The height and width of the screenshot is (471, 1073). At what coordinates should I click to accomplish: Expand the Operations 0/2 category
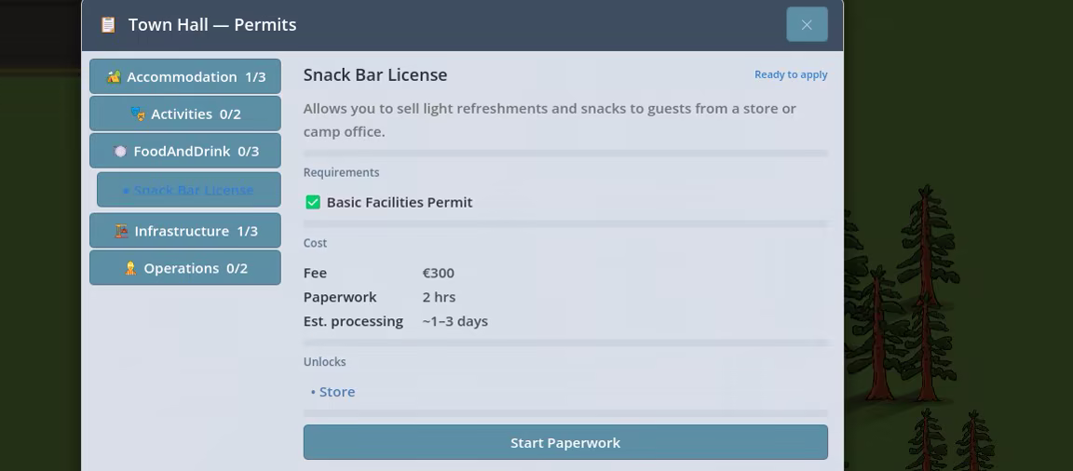point(184,267)
